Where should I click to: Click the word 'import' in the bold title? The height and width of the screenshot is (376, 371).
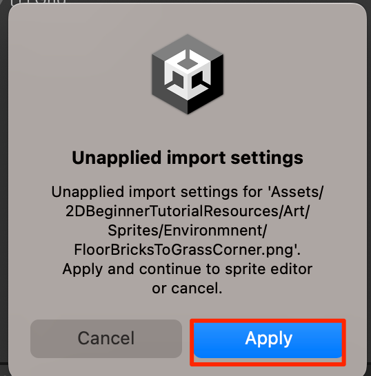pyautogui.click(x=196, y=158)
